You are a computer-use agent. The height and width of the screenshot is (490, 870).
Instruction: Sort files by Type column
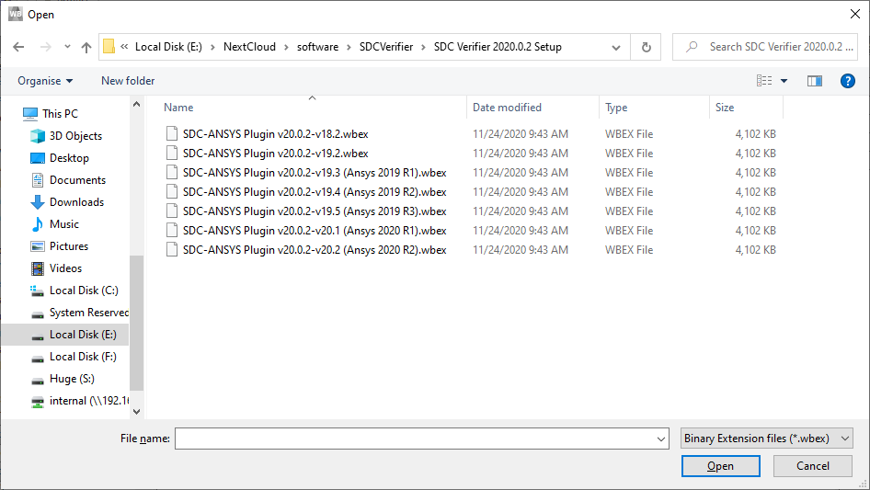tap(616, 108)
